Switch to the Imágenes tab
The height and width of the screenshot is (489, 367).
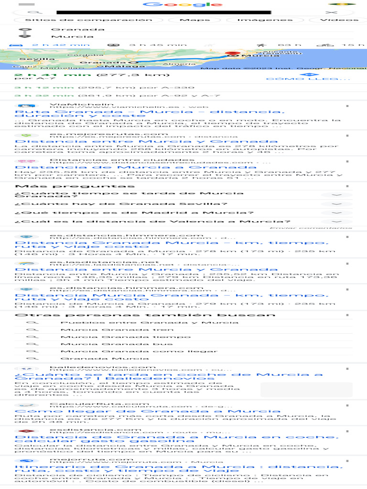pyautogui.click(x=265, y=20)
